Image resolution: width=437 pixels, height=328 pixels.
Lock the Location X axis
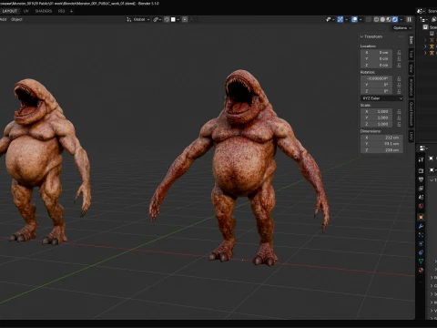[399, 52]
